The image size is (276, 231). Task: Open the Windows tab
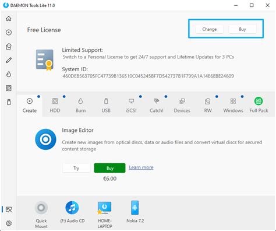pos(233,106)
